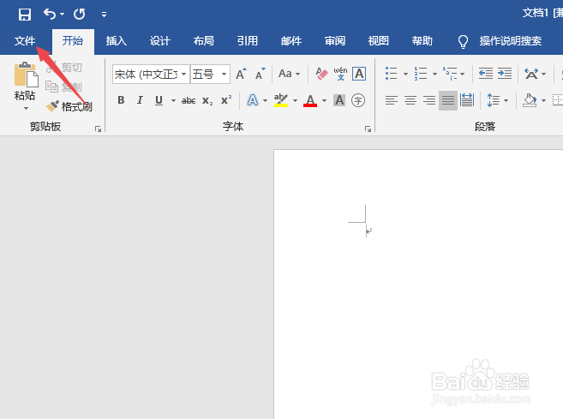563x419 pixels.
Task: Toggle Strikethrough abc formatting
Action: point(189,100)
